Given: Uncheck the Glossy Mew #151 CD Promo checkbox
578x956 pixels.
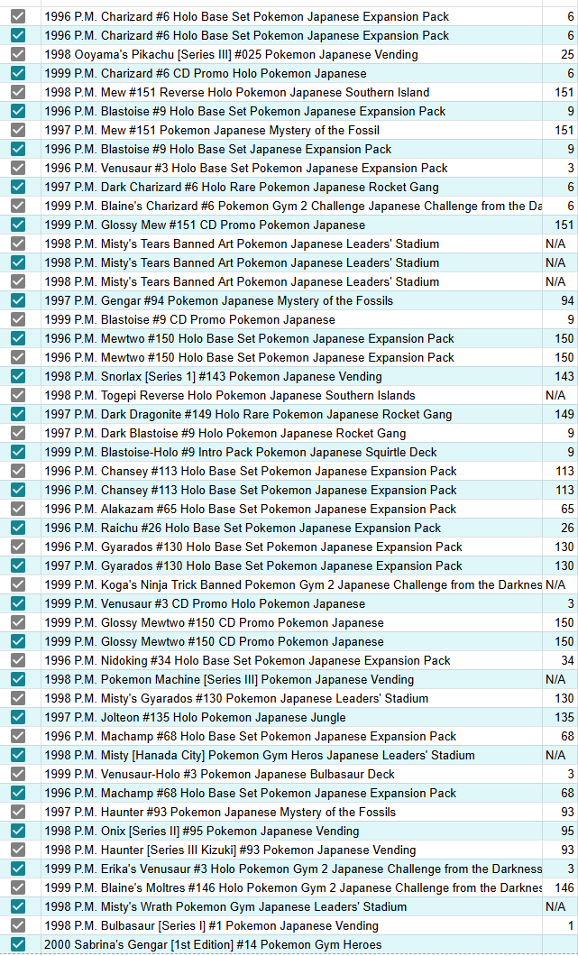Looking at the screenshot, I should click(18, 225).
